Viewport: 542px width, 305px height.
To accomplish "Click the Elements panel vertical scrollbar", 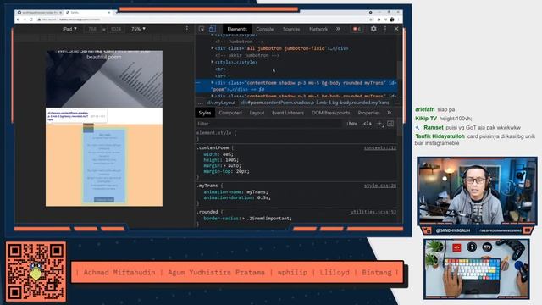I will (400, 69).
